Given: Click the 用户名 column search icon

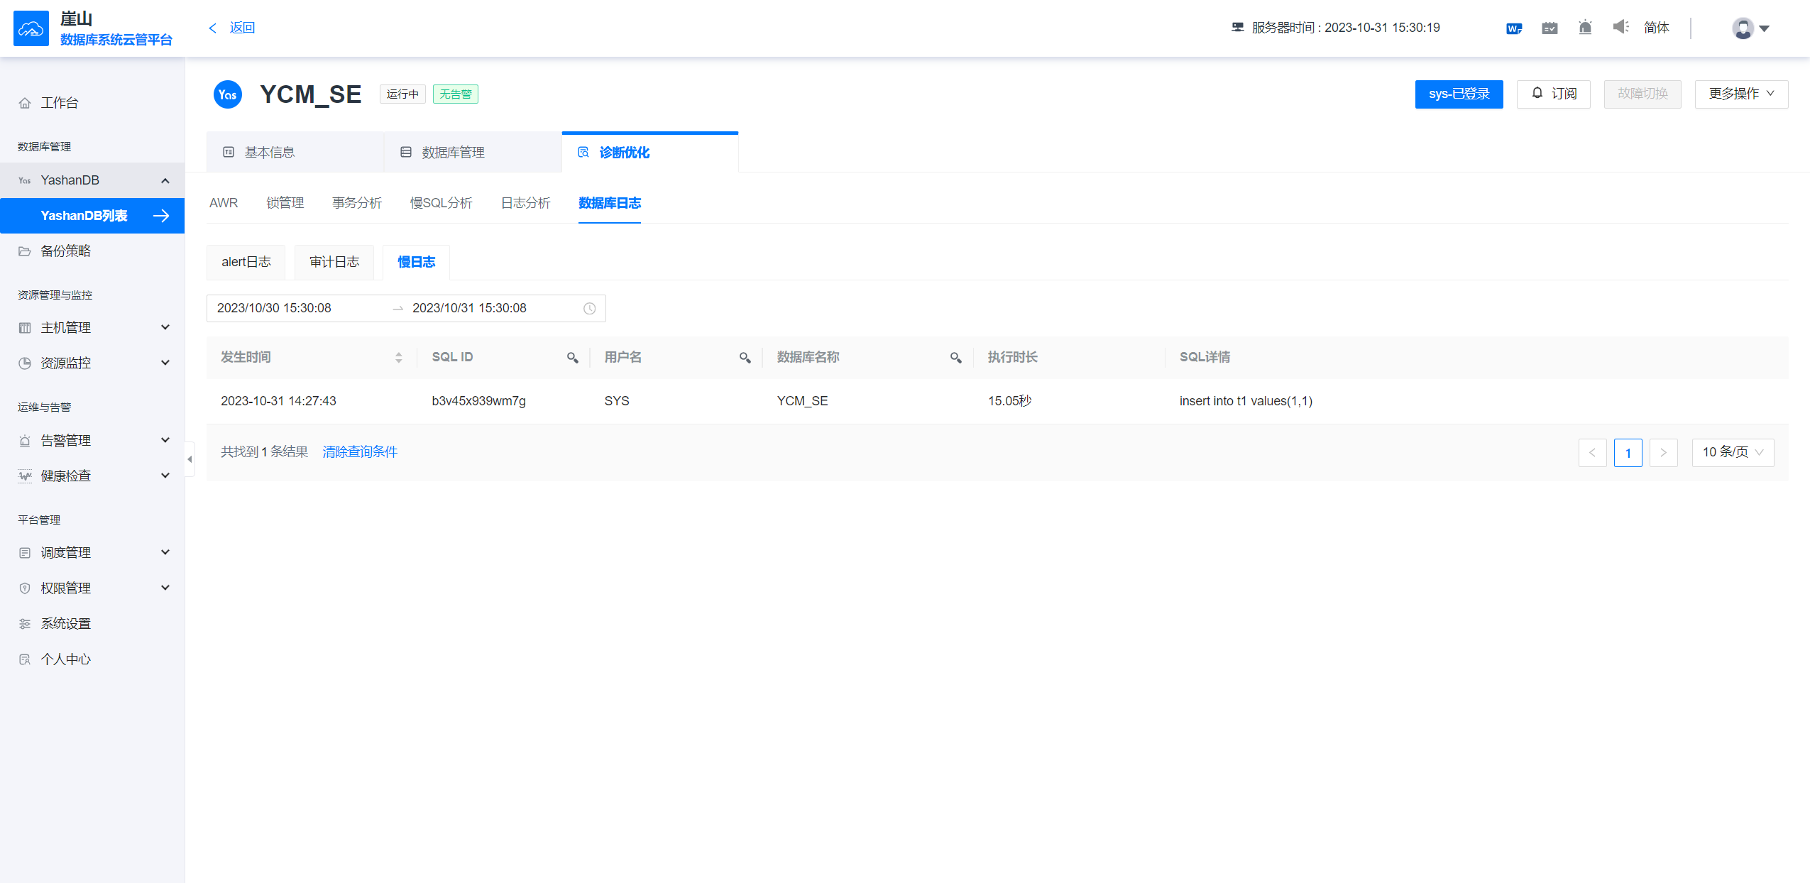Looking at the screenshot, I should click(x=745, y=358).
